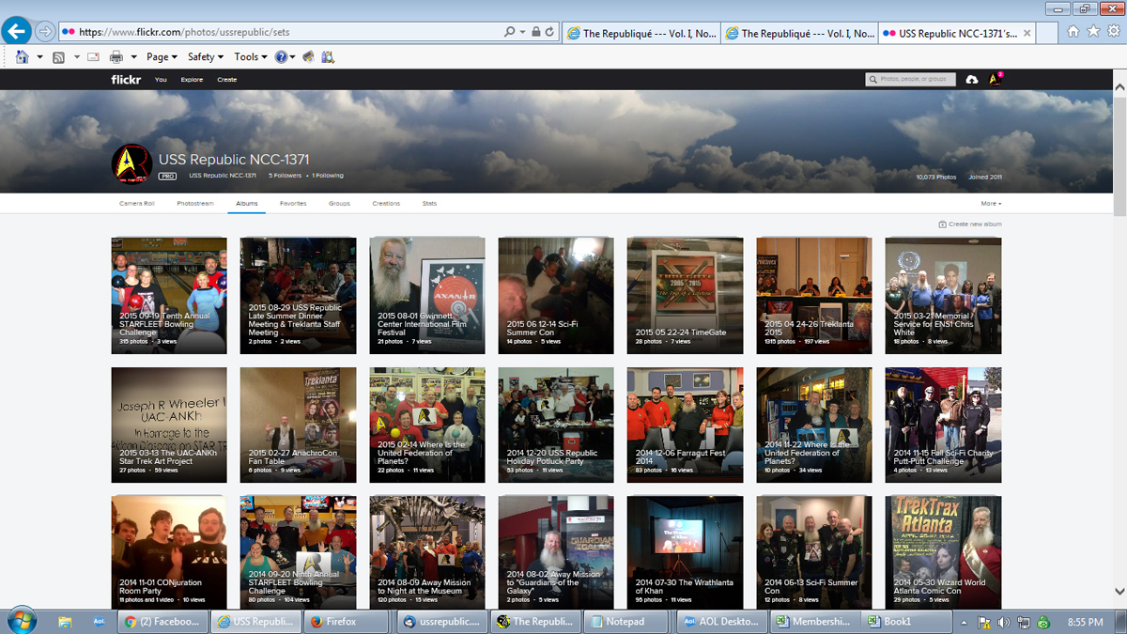1127x634 pixels.
Task: Open the Explore link in Flickr header
Action: tap(192, 80)
